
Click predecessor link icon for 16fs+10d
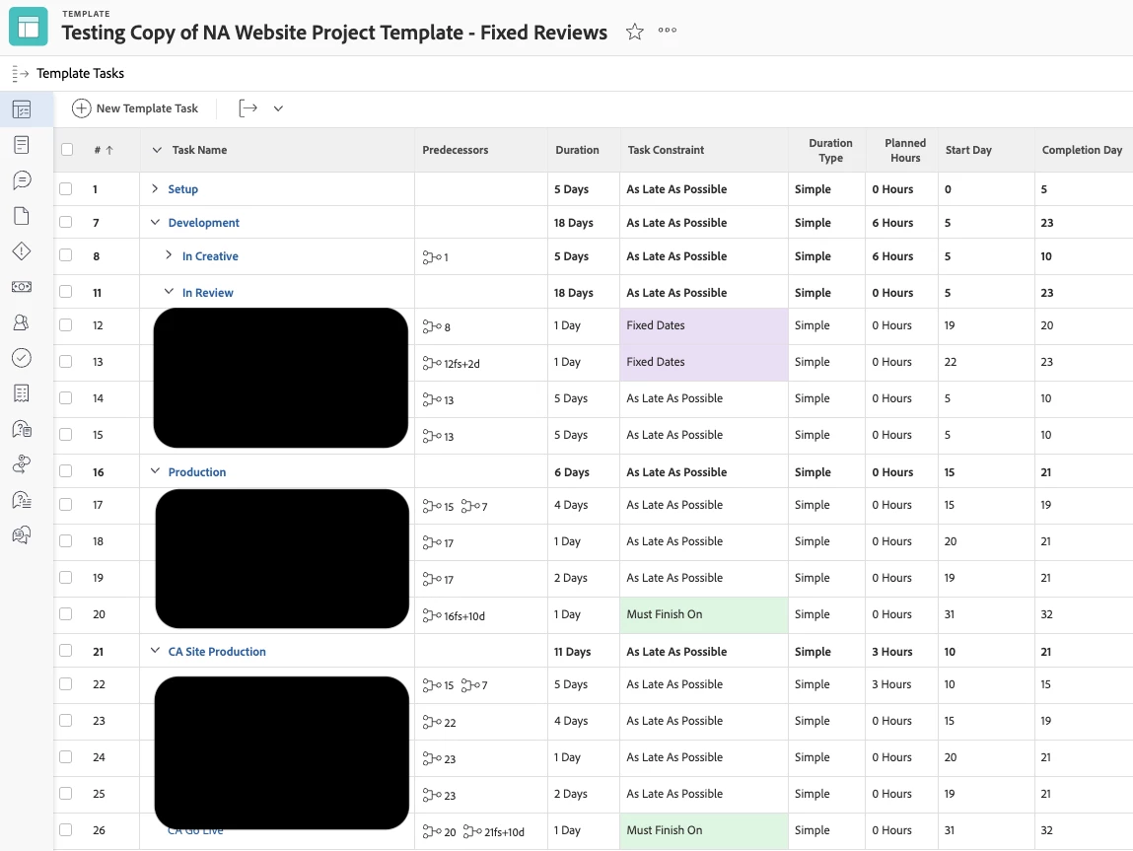tap(431, 615)
